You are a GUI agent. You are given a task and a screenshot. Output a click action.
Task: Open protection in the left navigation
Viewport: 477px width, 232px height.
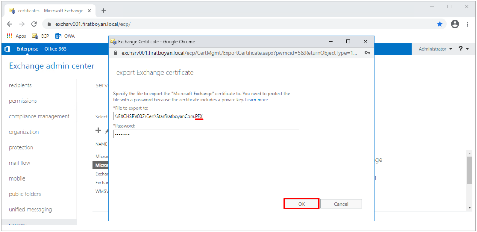[21, 147]
